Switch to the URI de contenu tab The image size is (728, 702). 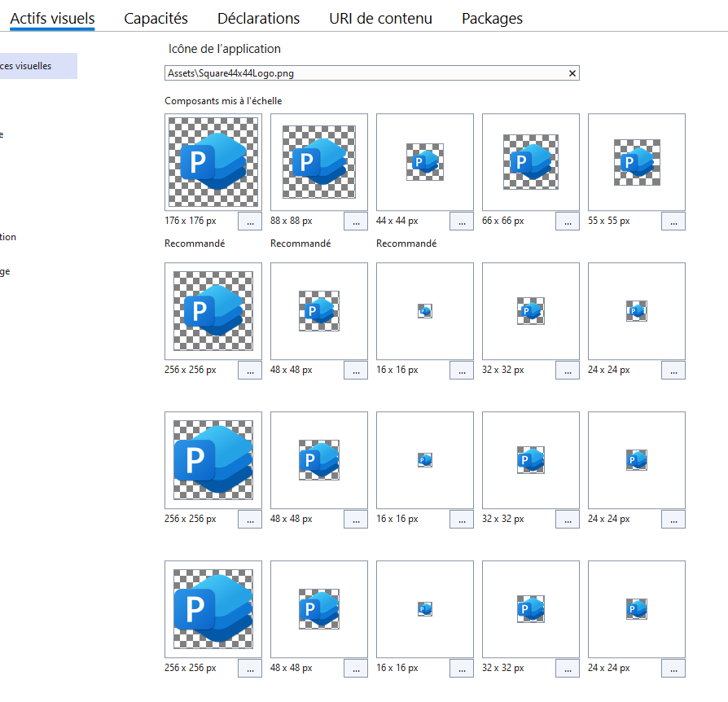click(x=380, y=18)
